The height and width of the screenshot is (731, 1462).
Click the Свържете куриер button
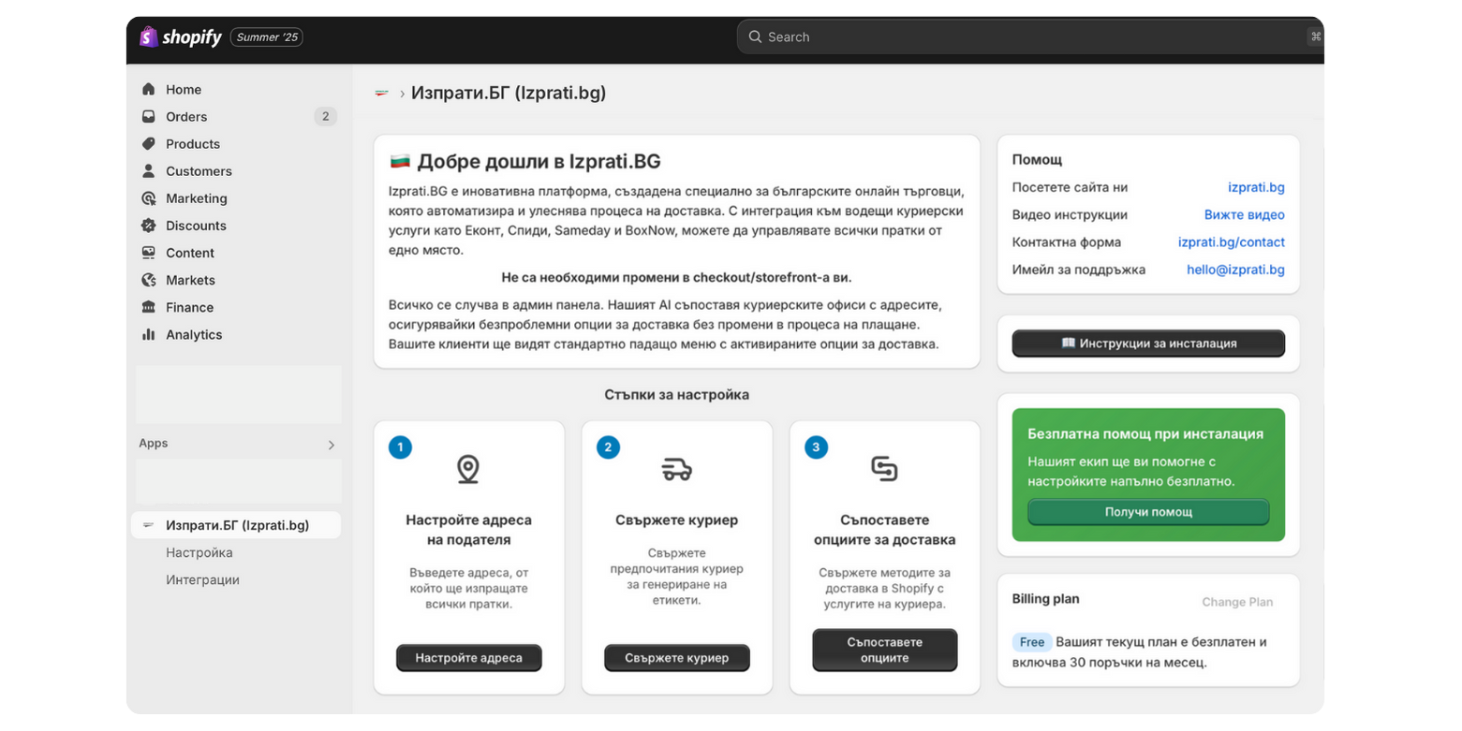pos(677,658)
